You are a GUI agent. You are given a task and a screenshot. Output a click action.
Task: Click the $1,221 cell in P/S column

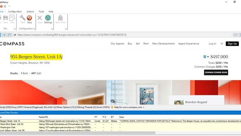pos(105,121)
